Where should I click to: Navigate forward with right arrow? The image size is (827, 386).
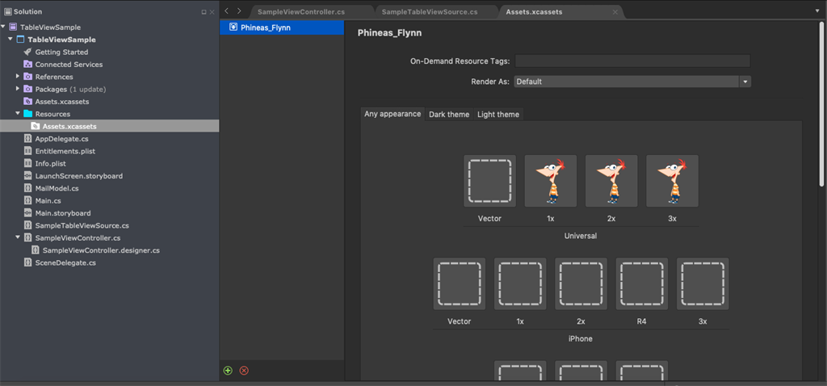pyautogui.click(x=239, y=11)
